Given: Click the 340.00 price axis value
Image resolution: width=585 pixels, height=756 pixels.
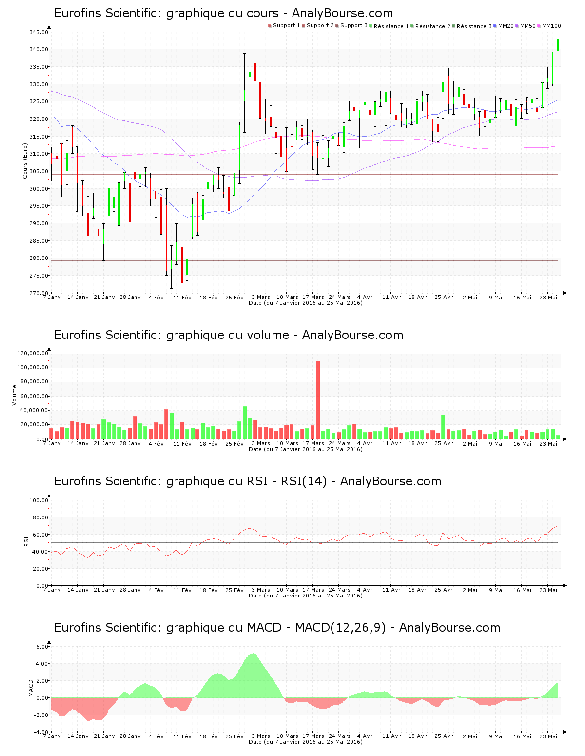Looking at the screenshot, I should pos(39,49).
